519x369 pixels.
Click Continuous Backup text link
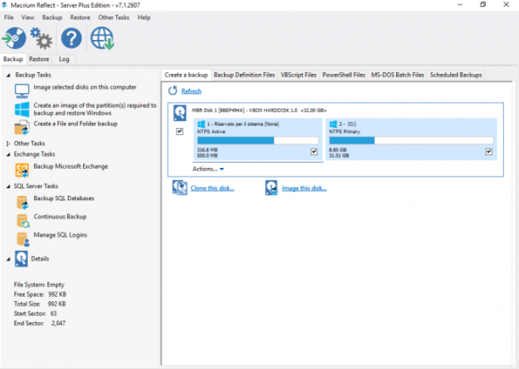[60, 217]
